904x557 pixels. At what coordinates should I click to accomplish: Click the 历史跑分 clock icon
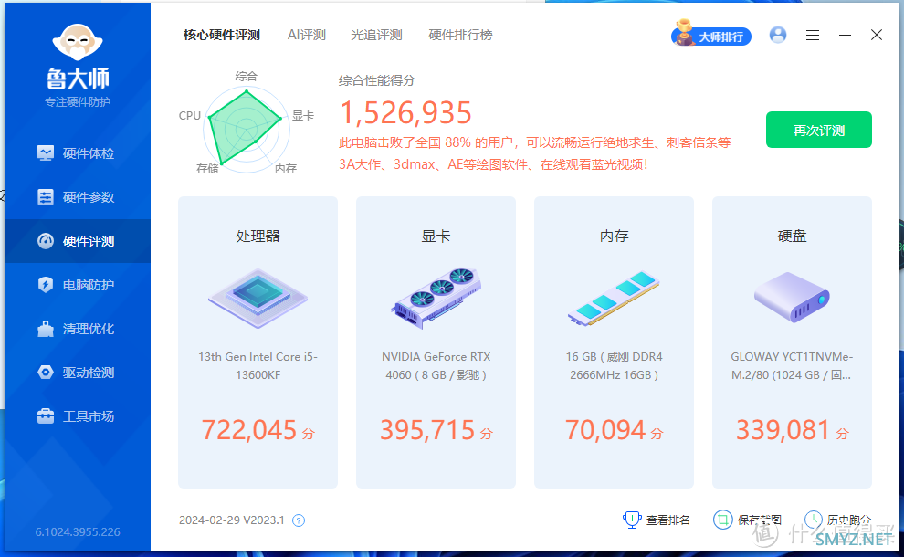point(813,520)
